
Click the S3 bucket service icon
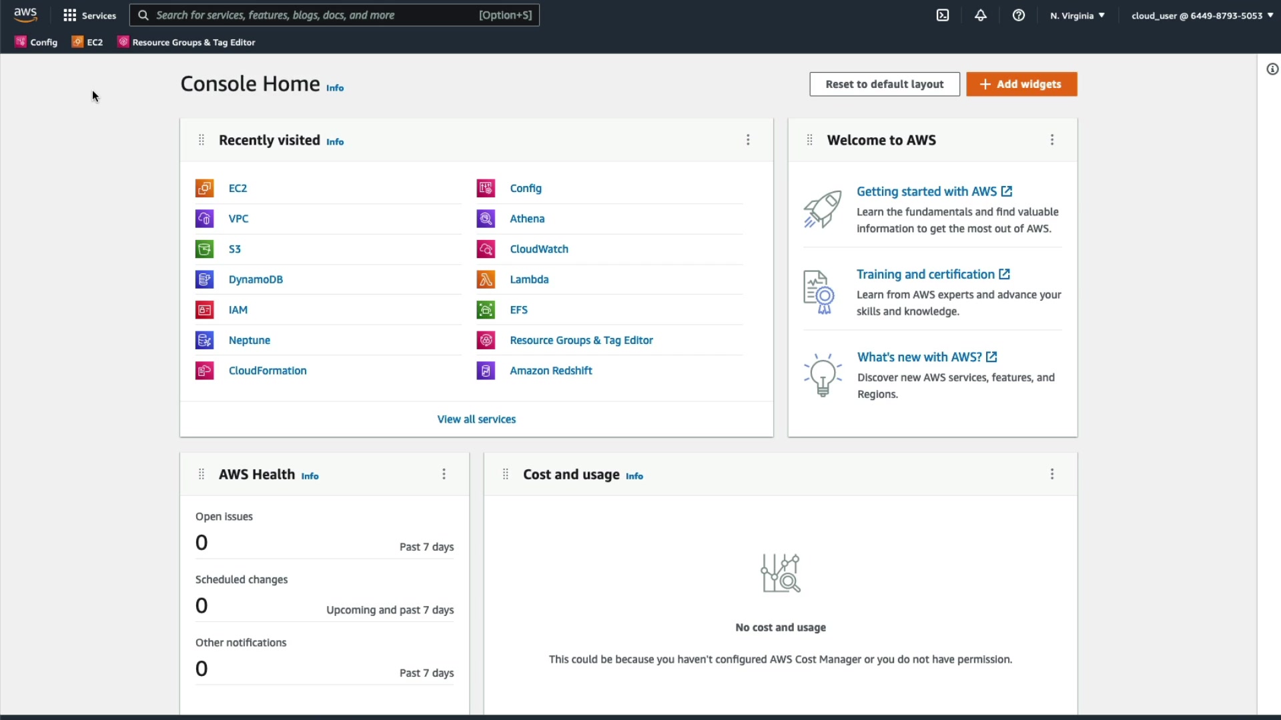pyautogui.click(x=204, y=249)
